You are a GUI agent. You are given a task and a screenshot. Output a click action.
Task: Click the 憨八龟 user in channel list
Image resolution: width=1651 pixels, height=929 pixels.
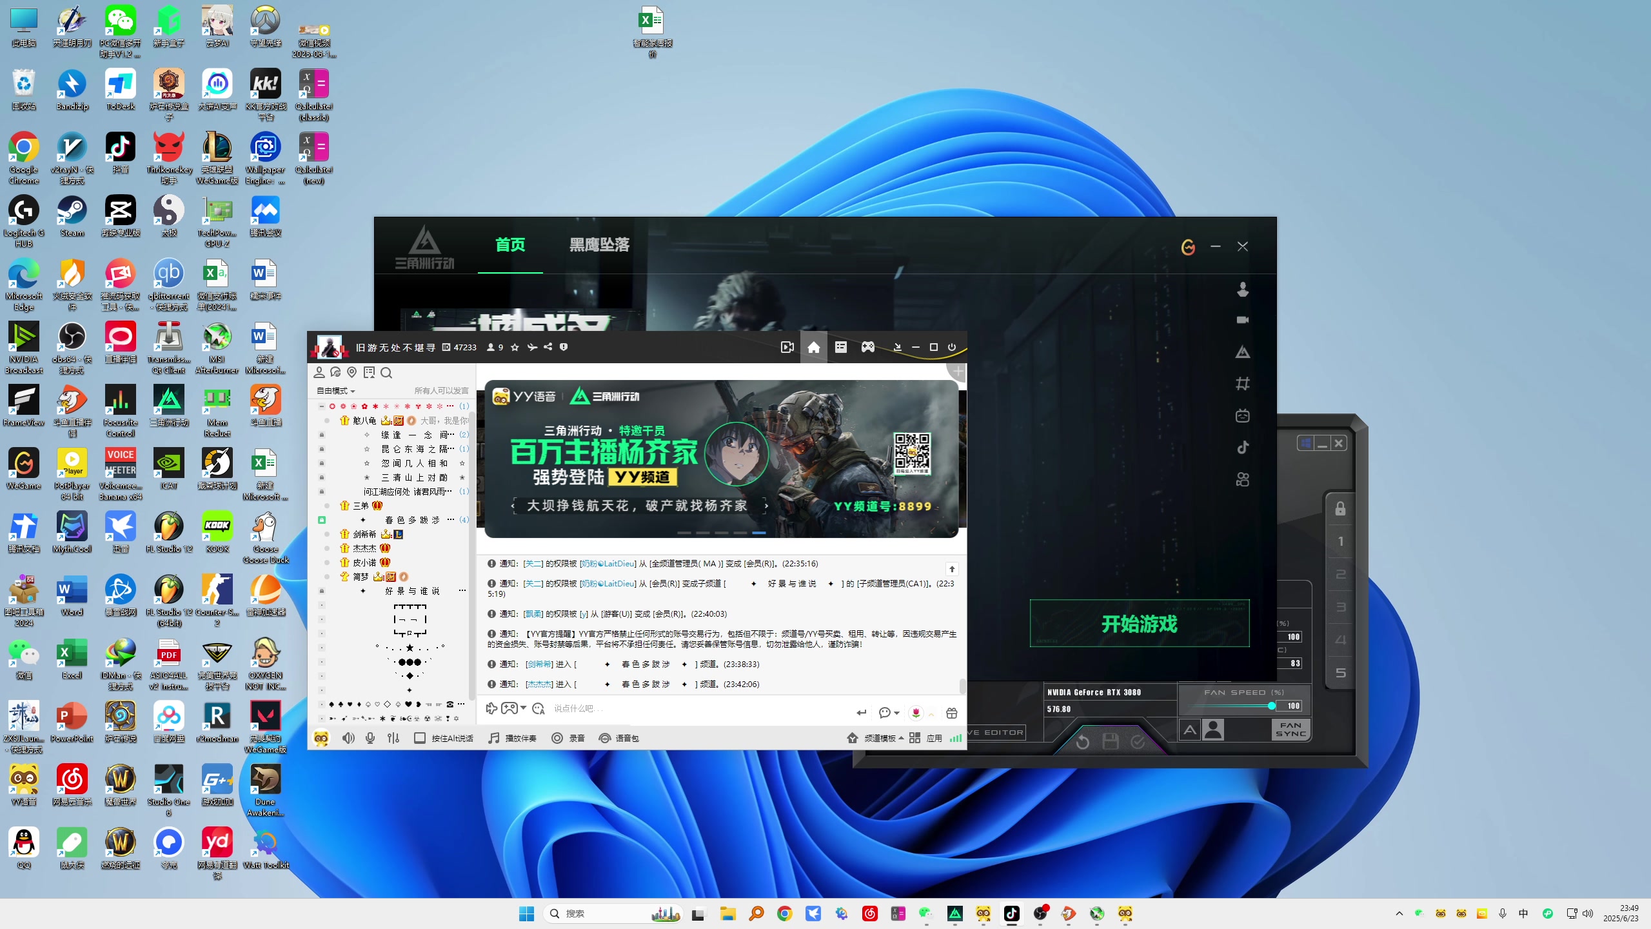[364, 421]
